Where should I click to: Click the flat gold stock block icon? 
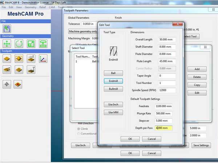pos(7,59)
